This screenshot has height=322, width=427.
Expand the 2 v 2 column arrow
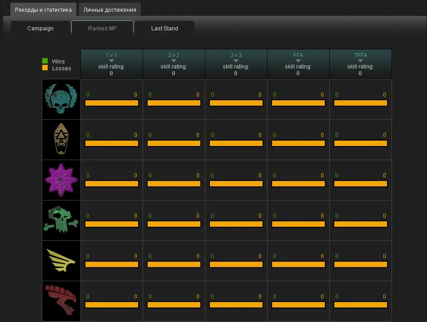pos(174,61)
